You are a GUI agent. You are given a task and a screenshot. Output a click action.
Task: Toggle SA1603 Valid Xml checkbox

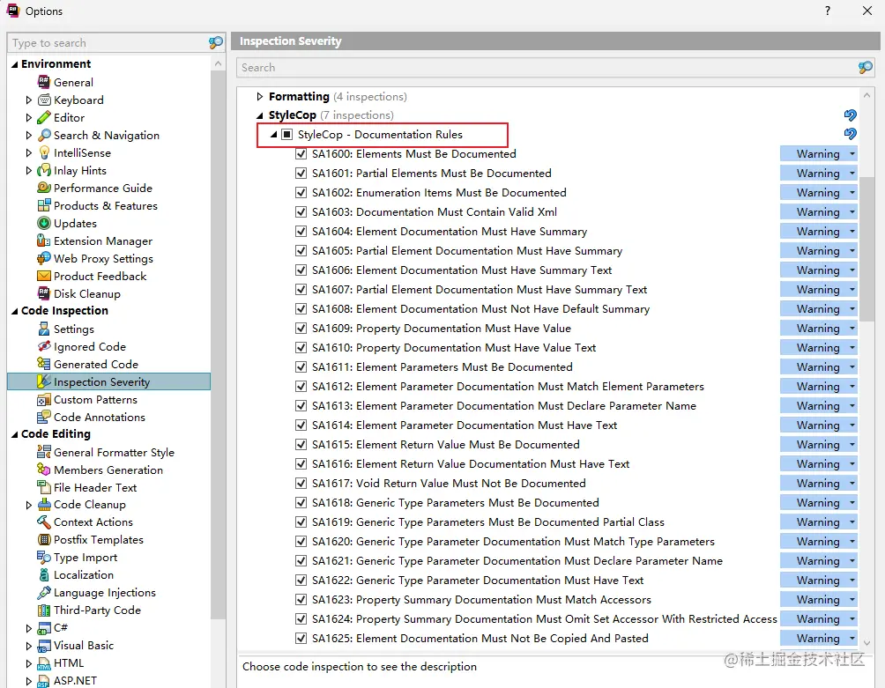(301, 211)
